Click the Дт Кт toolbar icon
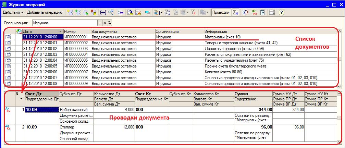The width and height of the screenshot is (345, 148). tap(255, 13)
